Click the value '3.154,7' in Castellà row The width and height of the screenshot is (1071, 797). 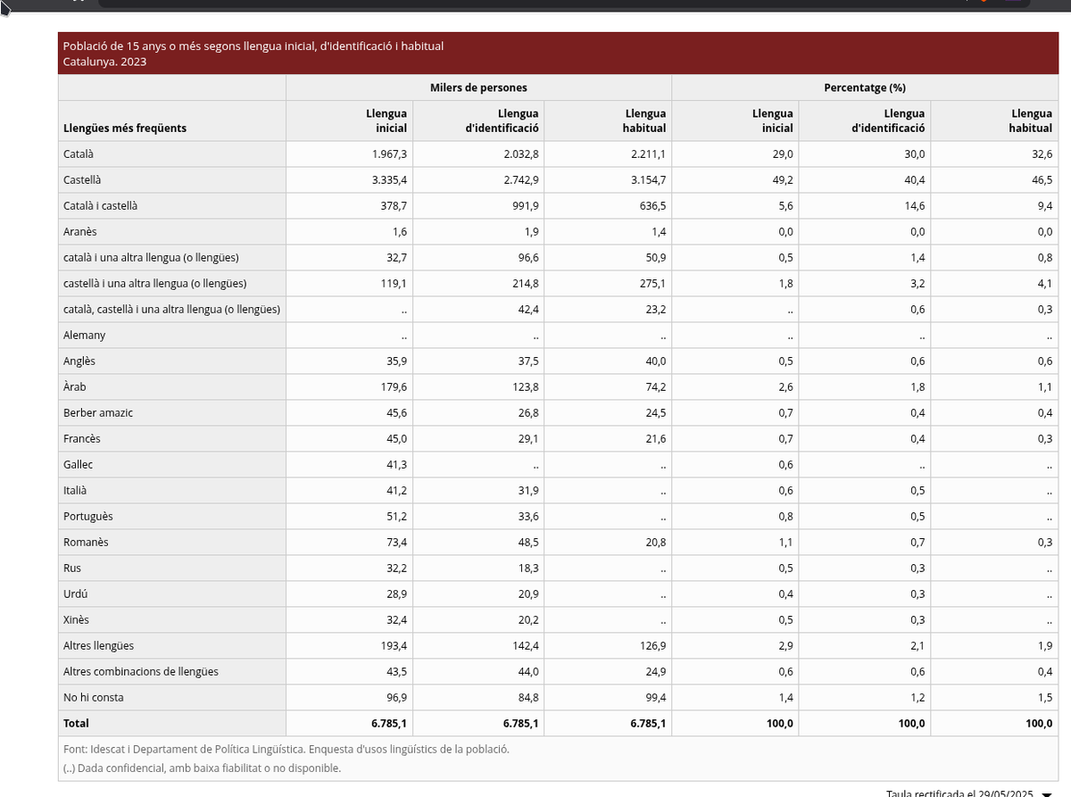click(648, 180)
